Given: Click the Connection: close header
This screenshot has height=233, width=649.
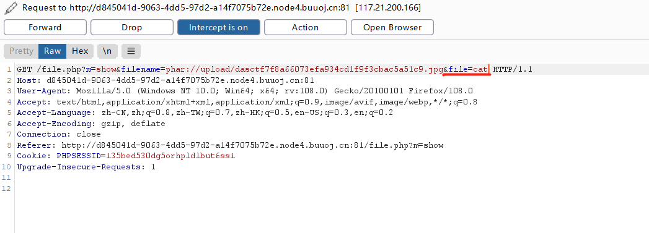Looking at the screenshot, I should (x=59, y=135).
